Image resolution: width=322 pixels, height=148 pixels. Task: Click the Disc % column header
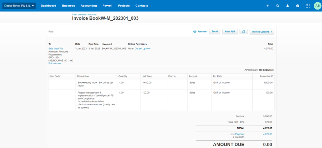click(x=177, y=76)
